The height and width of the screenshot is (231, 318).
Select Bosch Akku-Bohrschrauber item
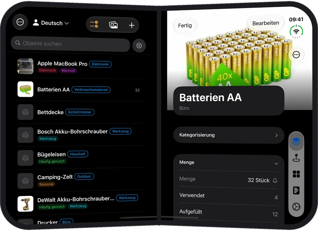[81, 134]
